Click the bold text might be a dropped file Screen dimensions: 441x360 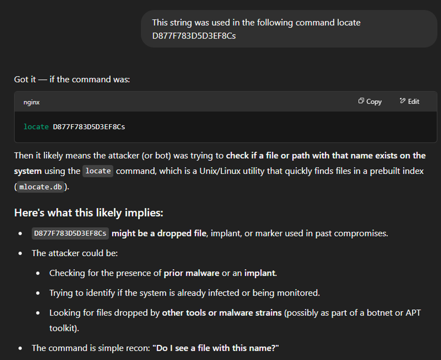pyautogui.click(x=159, y=233)
